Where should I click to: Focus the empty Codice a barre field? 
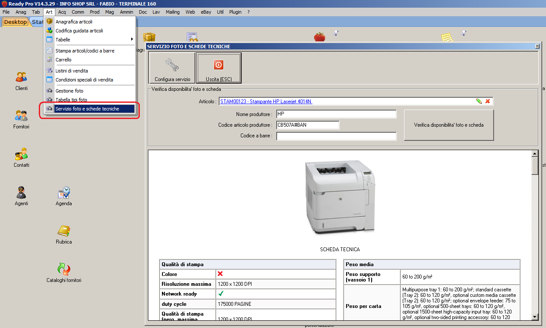(336, 136)
